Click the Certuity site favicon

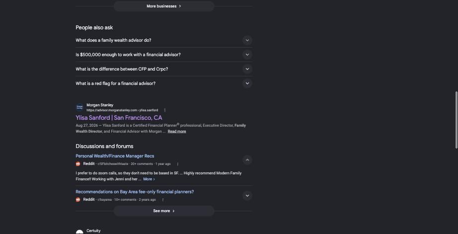(x=79, y=232)
